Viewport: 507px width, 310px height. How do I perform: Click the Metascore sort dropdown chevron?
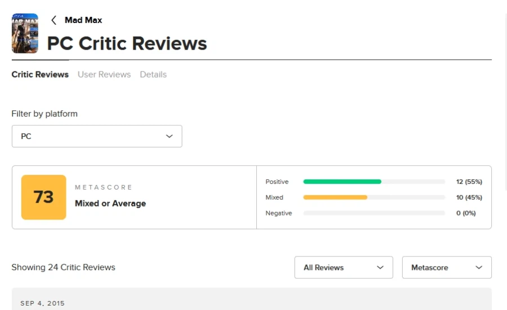pyautogui.click(x=479, y=267)
